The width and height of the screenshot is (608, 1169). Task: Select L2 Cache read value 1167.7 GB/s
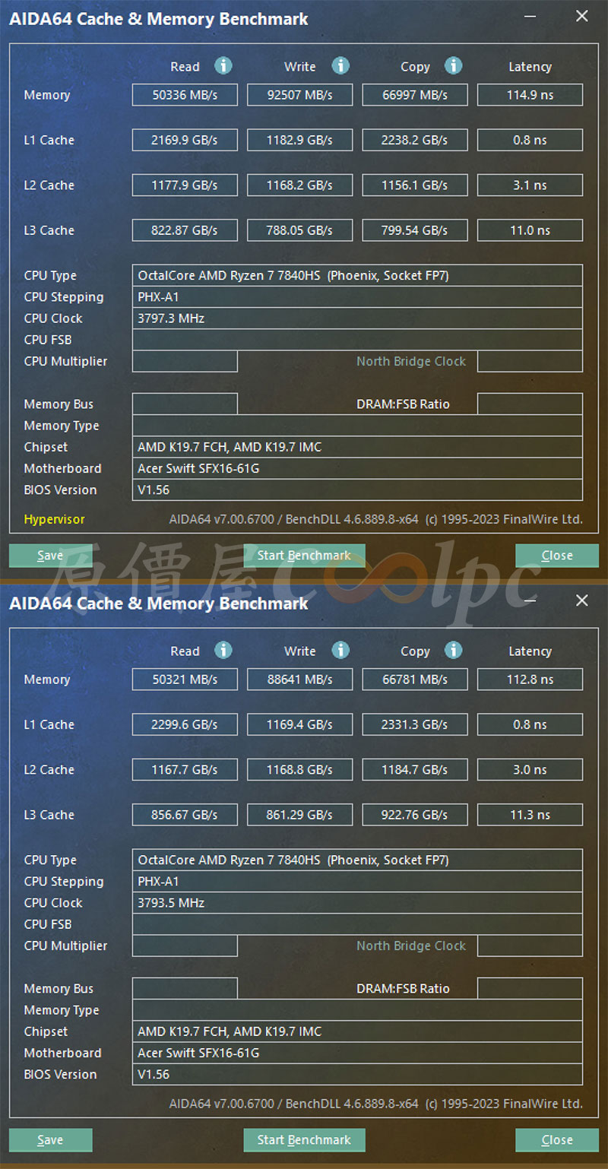click(185, 769)
